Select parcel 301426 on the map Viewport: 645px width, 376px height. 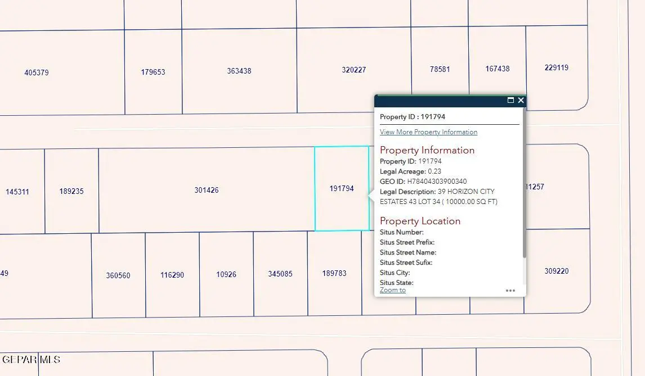207,190
